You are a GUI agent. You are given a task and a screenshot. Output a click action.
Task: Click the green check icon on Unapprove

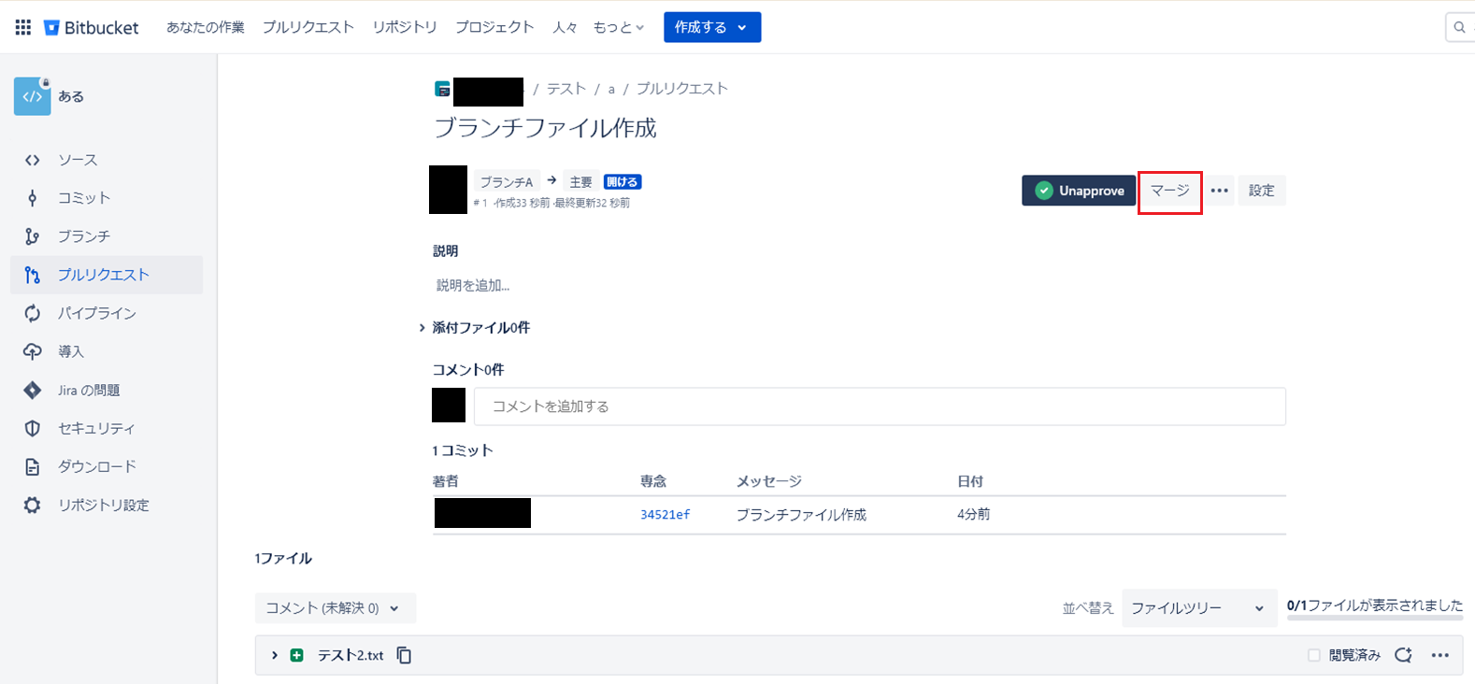[x=1044, y=191]
